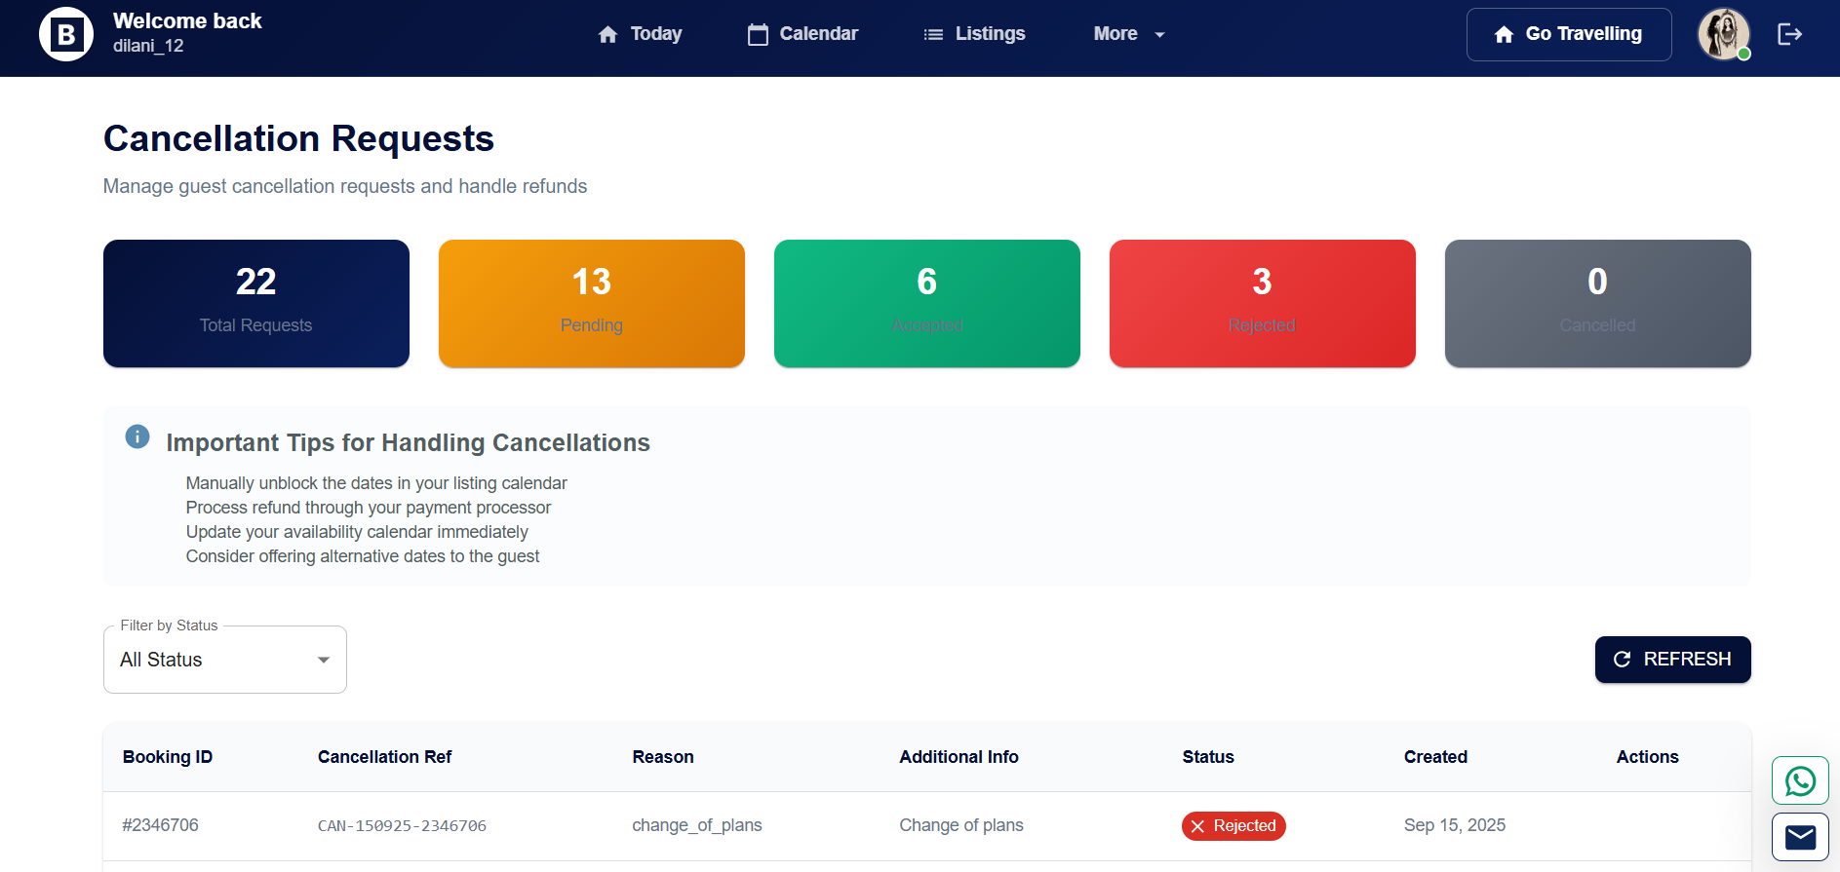Select the red Rejected stat card
1840x872 pixels.
pyautogui.click(x=1262, y=303)
